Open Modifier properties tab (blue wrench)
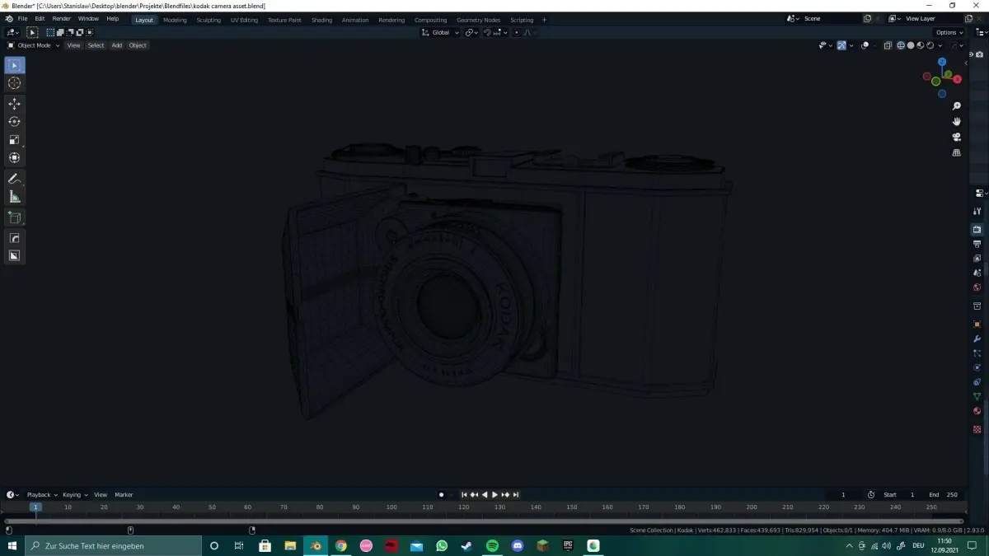This screenshot has width=989, height=556. [977, 339]
